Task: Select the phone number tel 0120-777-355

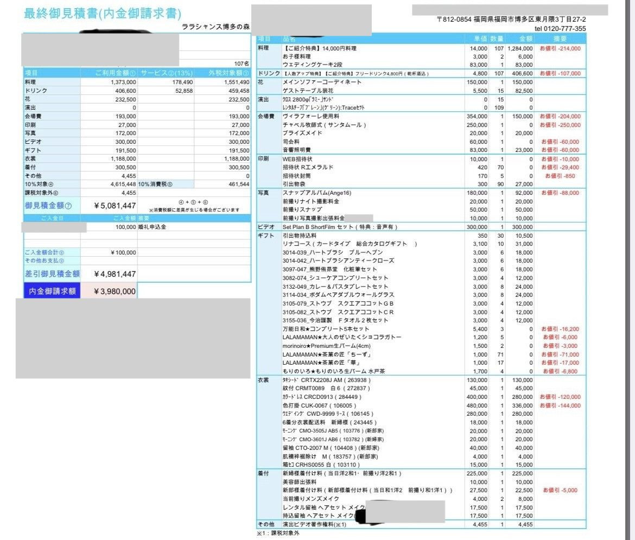Action: tap(560, 28)
